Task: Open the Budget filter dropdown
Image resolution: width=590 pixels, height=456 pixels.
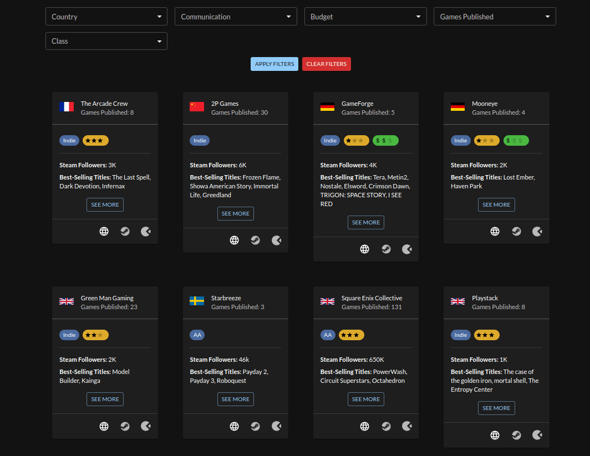Action: tap(365, 17)
